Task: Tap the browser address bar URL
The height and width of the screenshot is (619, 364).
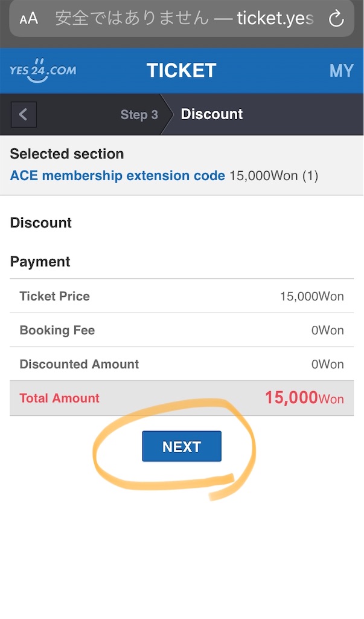Action: (x=184, y=18)
